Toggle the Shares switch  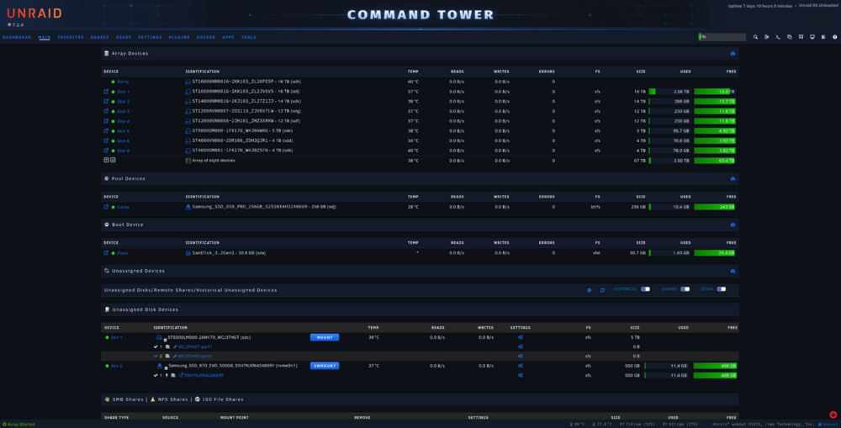685,289
